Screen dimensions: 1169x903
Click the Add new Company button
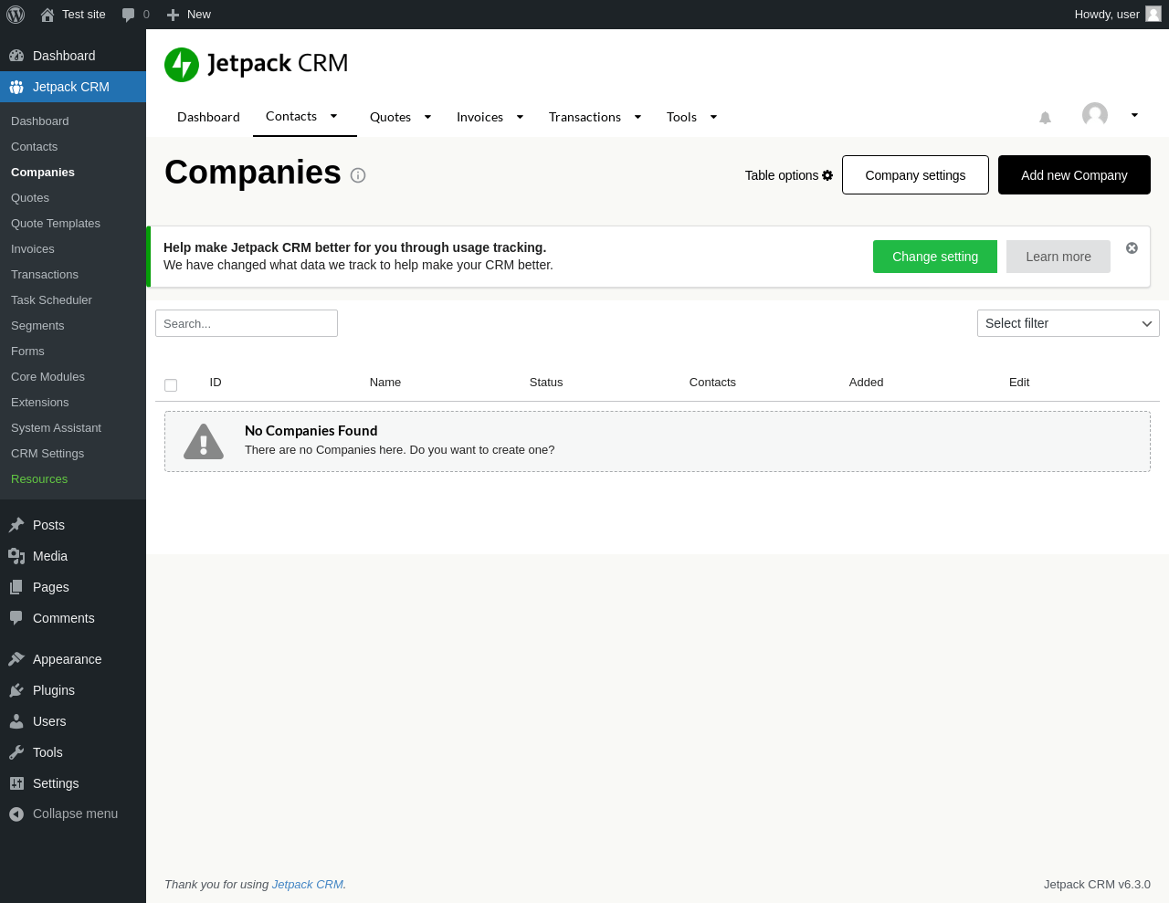1073,175
